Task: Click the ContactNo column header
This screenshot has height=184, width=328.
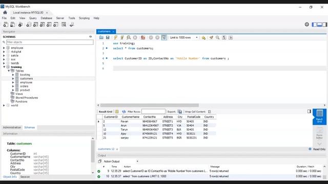Action: point(149,117)
